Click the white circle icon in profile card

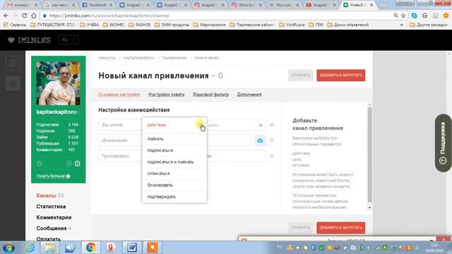tap(78, 164)
